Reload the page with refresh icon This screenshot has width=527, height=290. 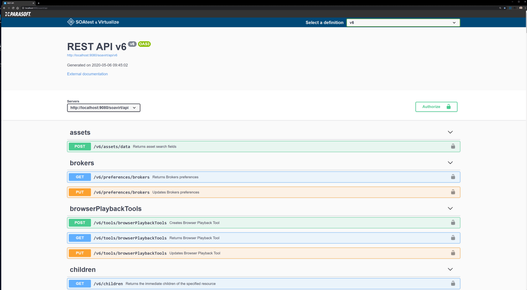point(13,8)
